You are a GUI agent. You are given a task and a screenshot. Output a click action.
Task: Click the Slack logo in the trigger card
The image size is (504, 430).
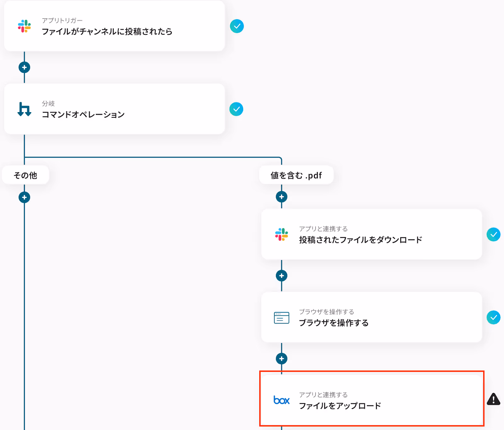24,26
